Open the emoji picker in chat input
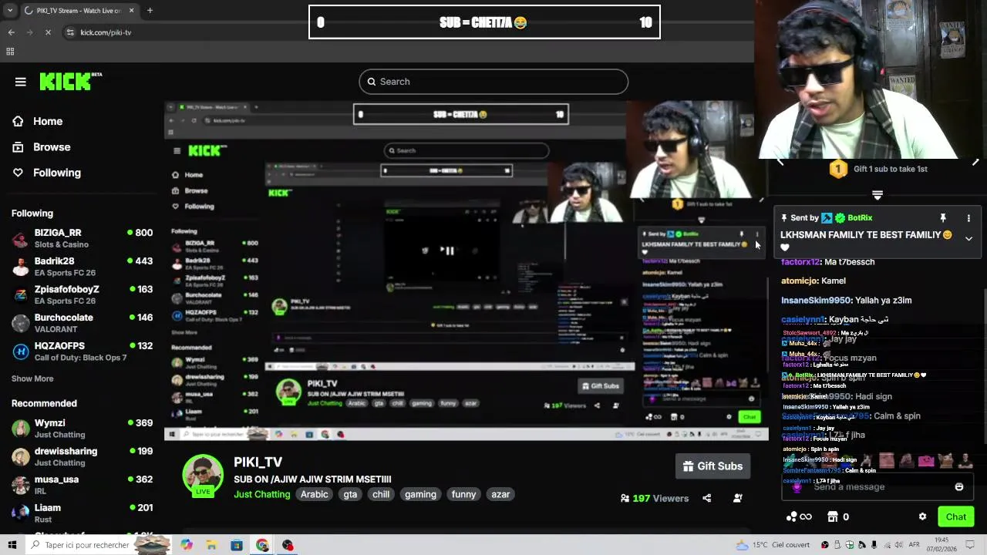 click(x=959, y=487)
